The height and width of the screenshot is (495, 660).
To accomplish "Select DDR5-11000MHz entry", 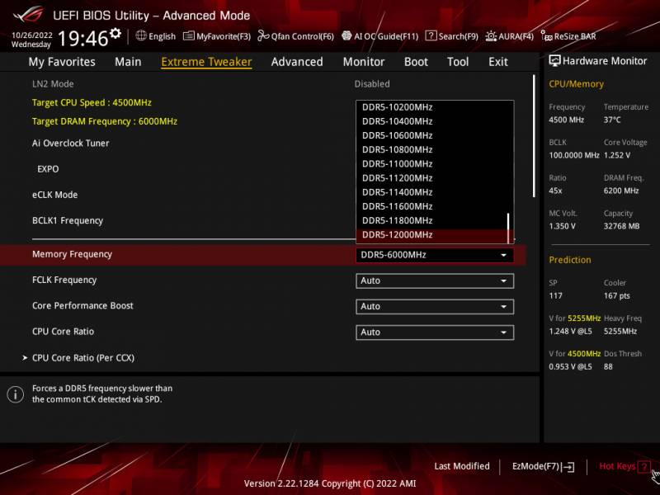I will pos(431,163).
